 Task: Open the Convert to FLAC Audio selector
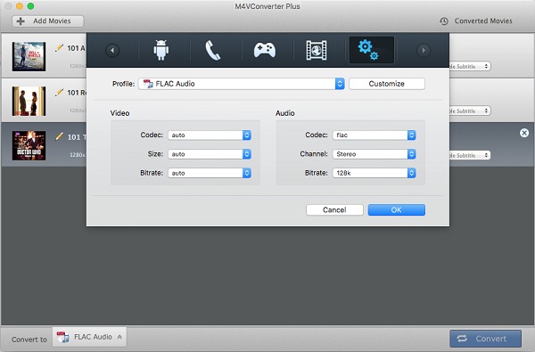point(89,337)
